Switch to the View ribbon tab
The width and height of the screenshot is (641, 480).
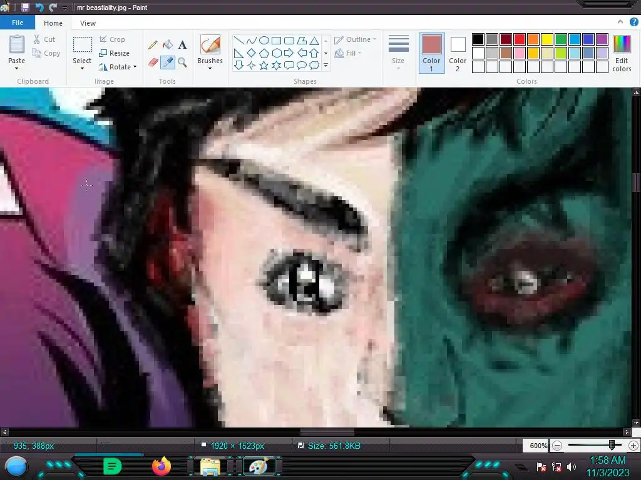click(x=88, y=23)
